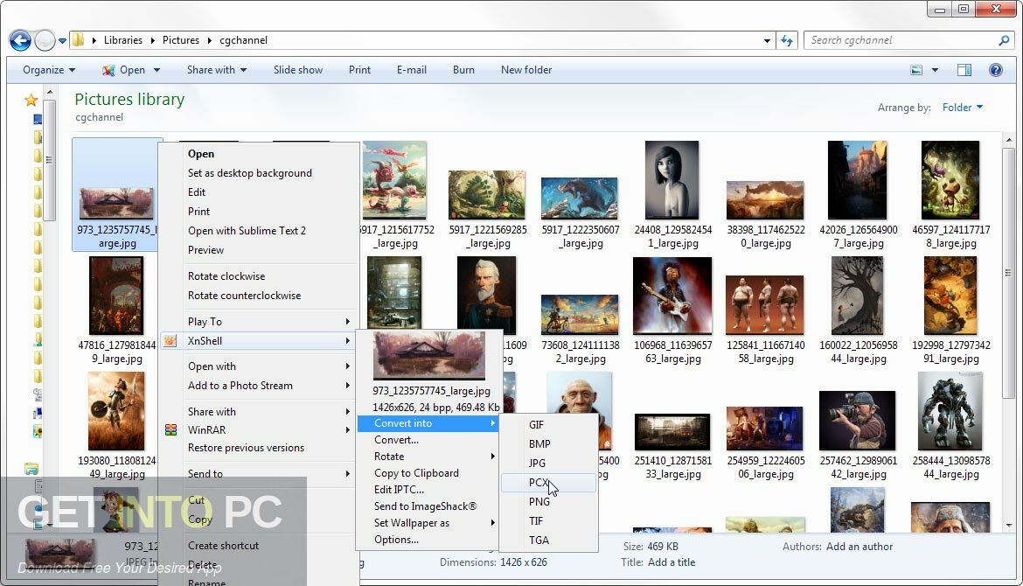Click the file list scroll down arrow
The image size is (1023, 586).
coord(1009,526)
